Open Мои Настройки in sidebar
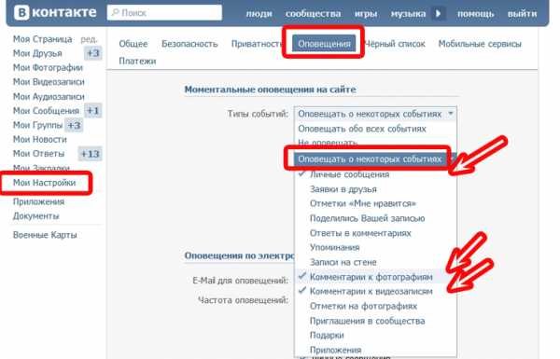 [x=44, y=183]
